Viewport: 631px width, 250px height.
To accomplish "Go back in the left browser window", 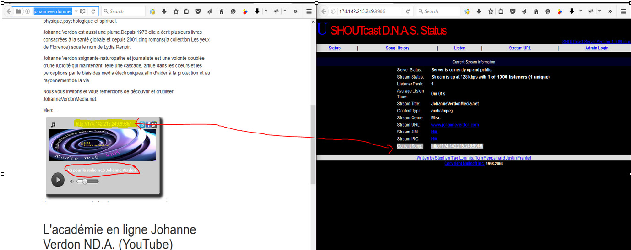I will (x=9, y=11).
